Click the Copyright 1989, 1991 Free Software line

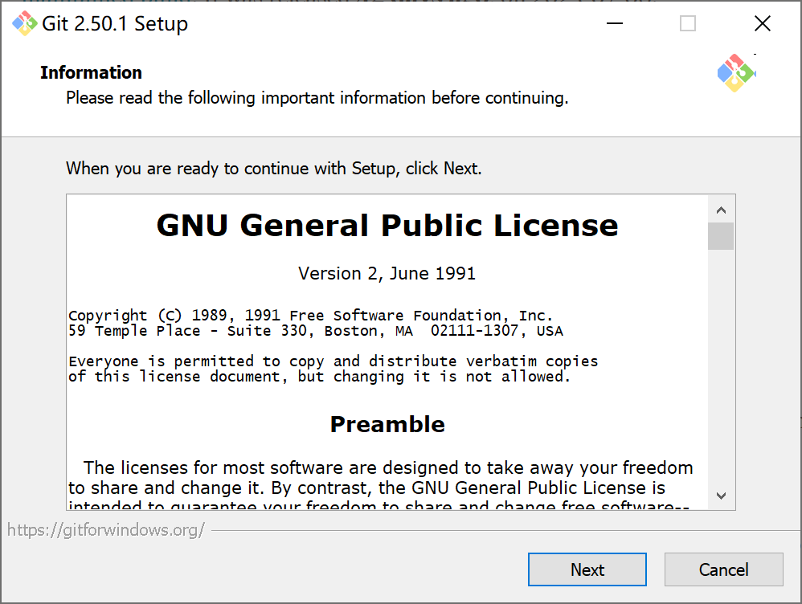(310, 315)
